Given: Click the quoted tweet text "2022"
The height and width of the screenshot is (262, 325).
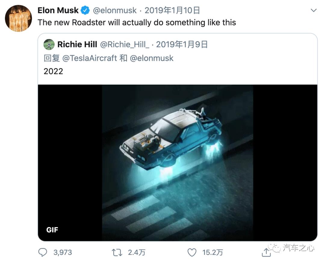Looking at the screenshot, I should point(53,71).
